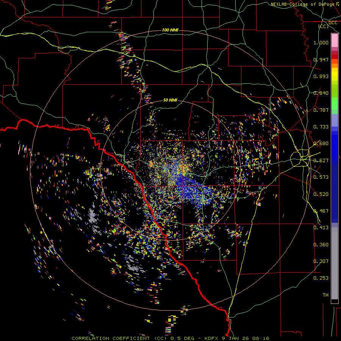Select the 0.467 scale value
Viewport: 341px width, 341px height.
(321, 211)
